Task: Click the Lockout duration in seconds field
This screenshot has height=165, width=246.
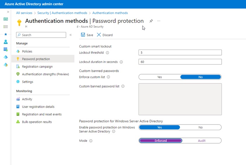Action: [180, 62]
